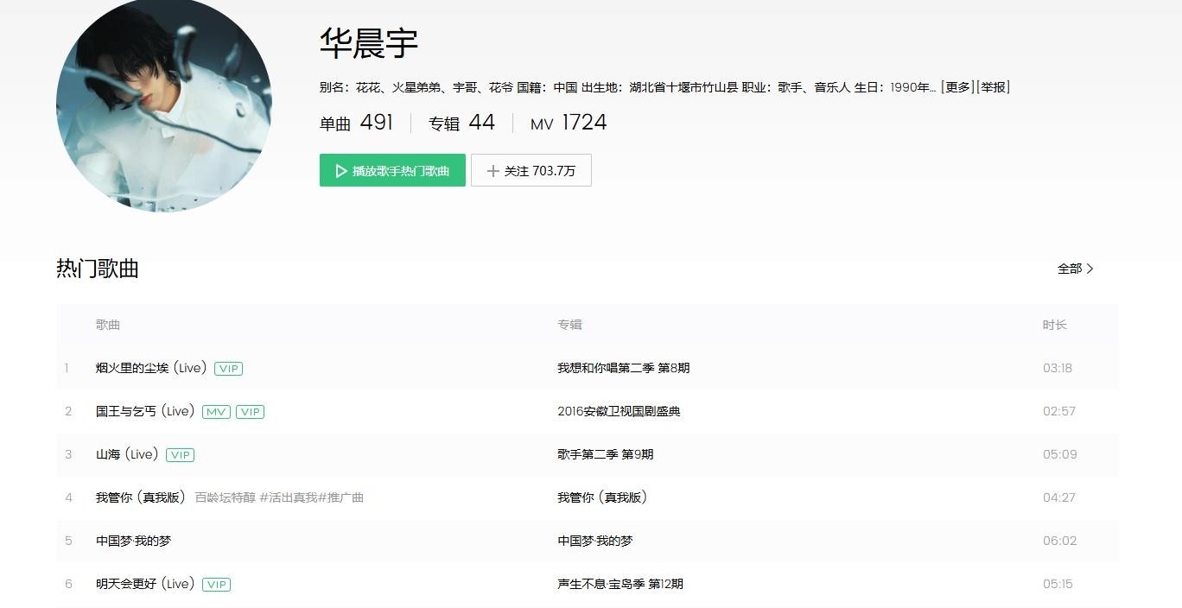Open the MV 1724 videos tab
The image size is (1182, 608).
click(569, 123)
